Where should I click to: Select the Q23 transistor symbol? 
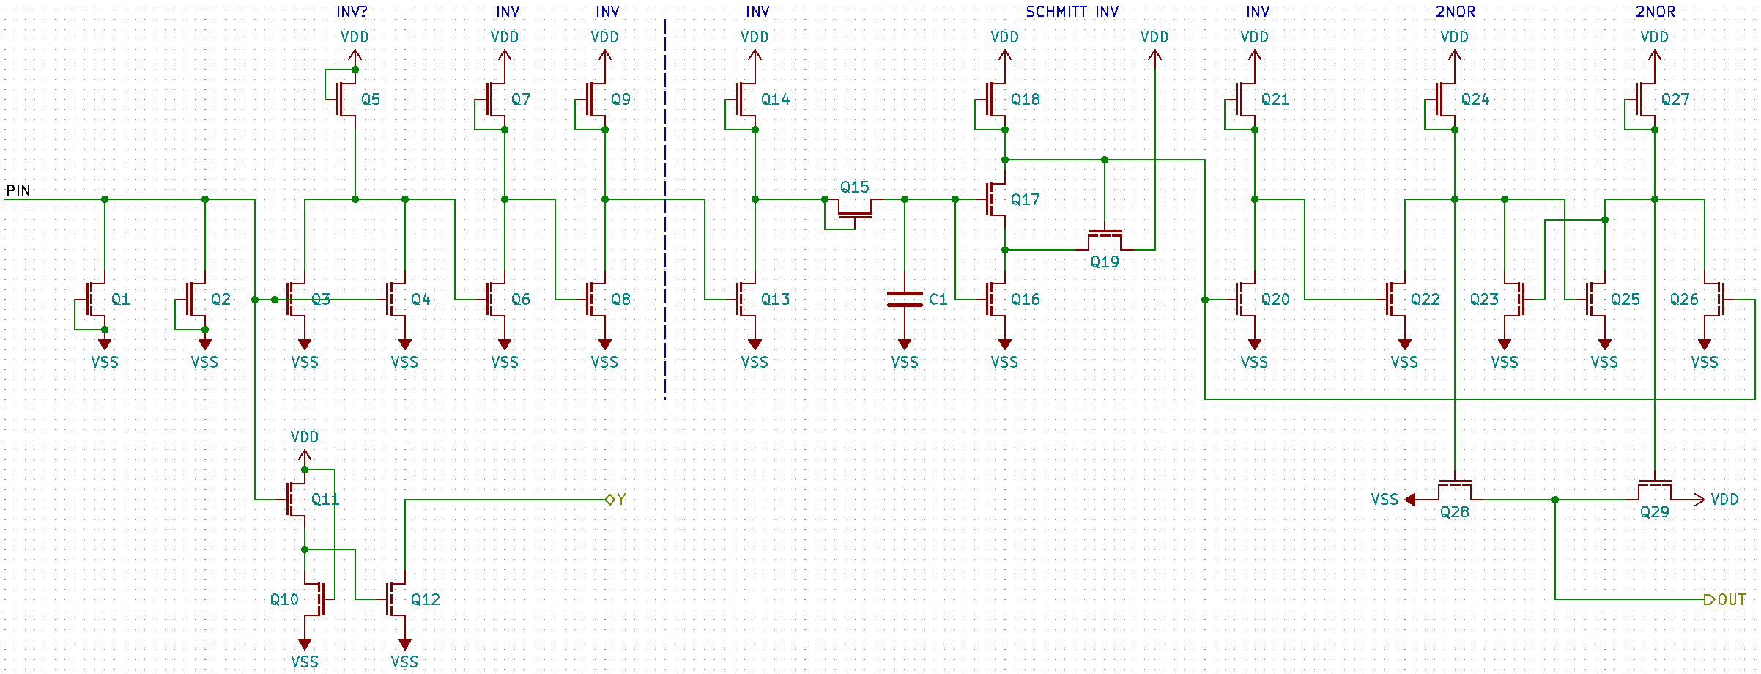click(1513, 300)
